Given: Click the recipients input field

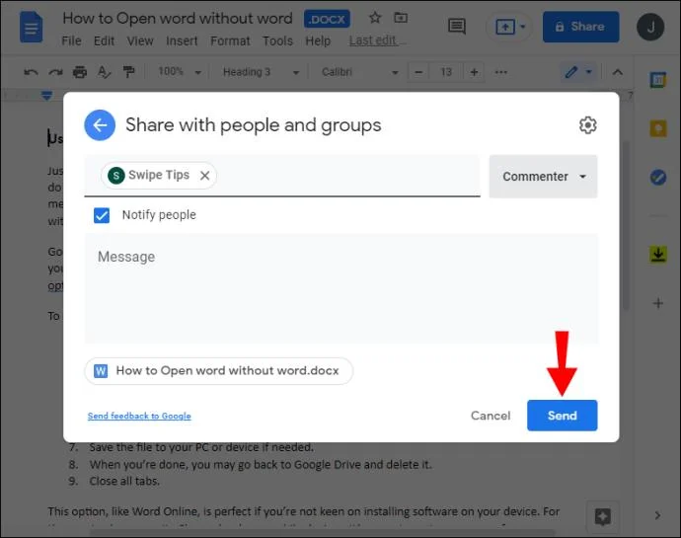Looking at the screenshot, I should click(282, 176).
